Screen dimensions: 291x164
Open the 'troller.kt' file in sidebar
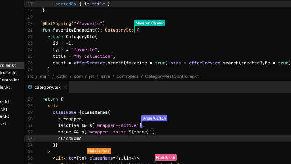click(x=8, y=73)
